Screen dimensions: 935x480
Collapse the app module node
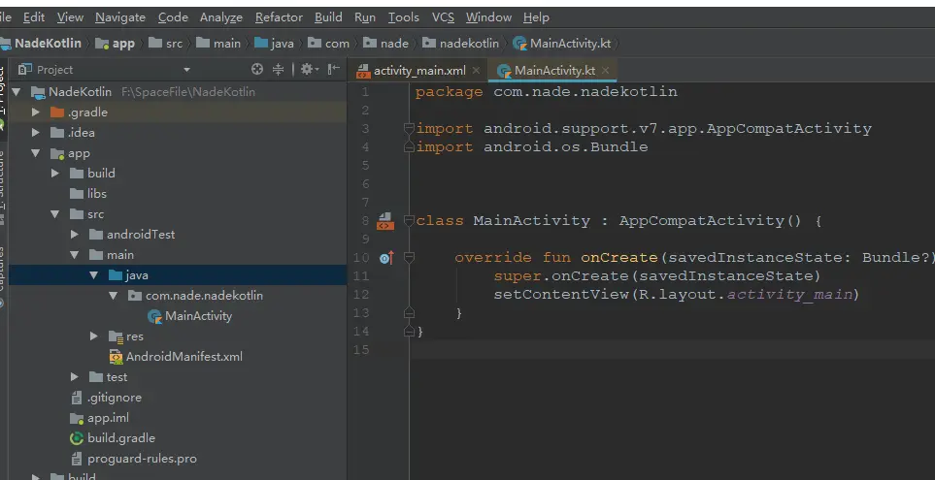tap(36, 153)
